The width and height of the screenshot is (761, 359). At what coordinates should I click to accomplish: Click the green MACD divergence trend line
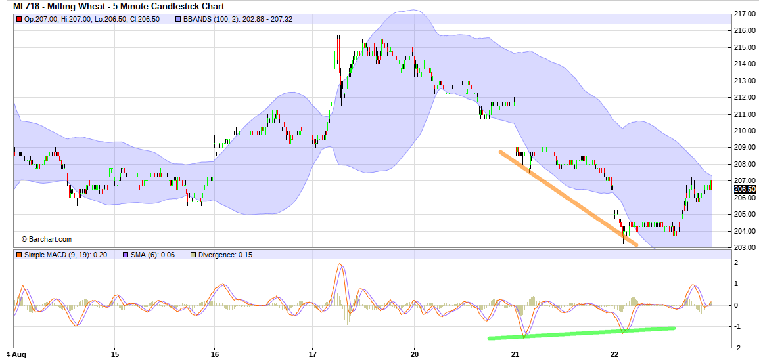[x=581, y=333]
